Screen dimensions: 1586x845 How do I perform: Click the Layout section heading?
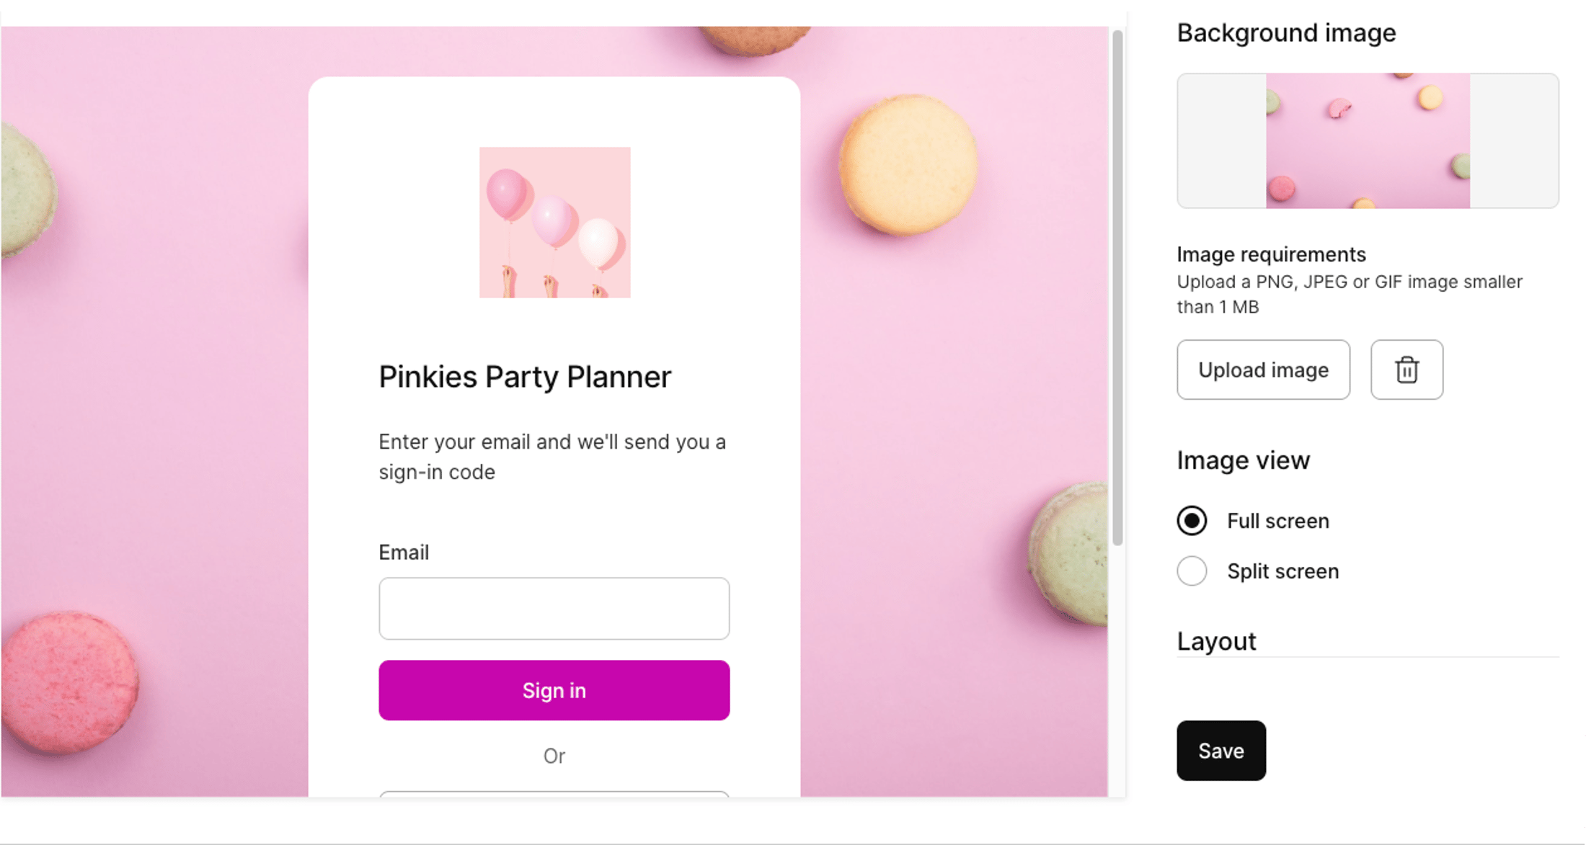[1216, 641]
